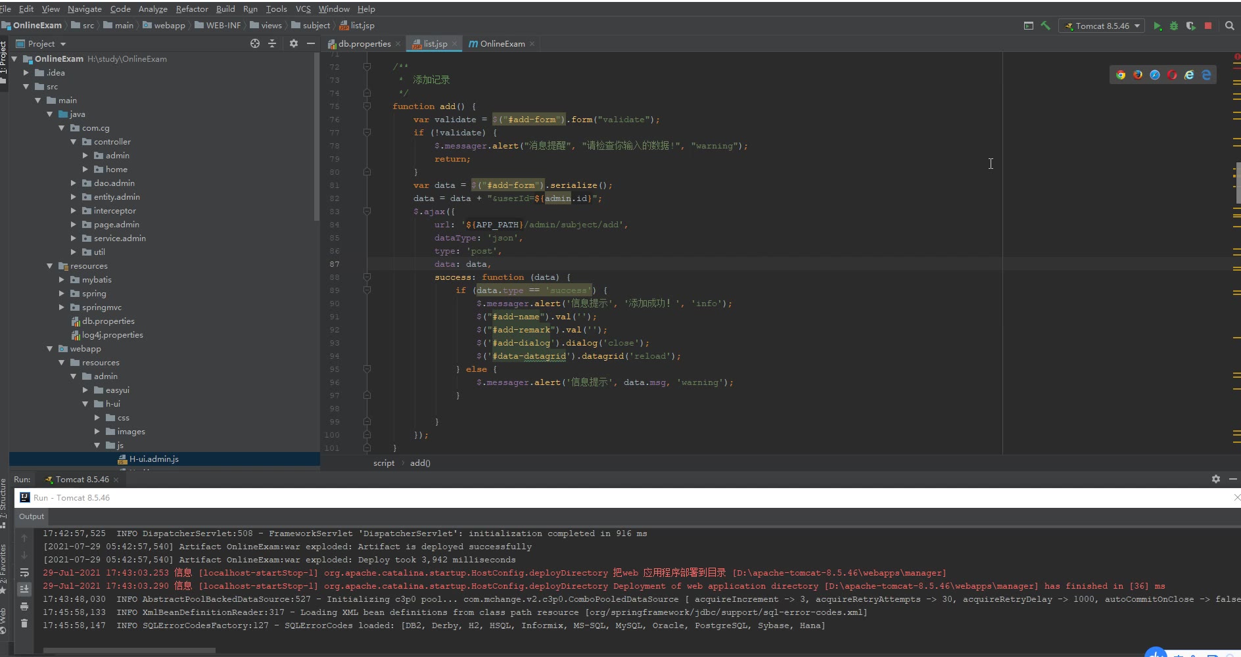Toggle fold marker at line 75

367,106
